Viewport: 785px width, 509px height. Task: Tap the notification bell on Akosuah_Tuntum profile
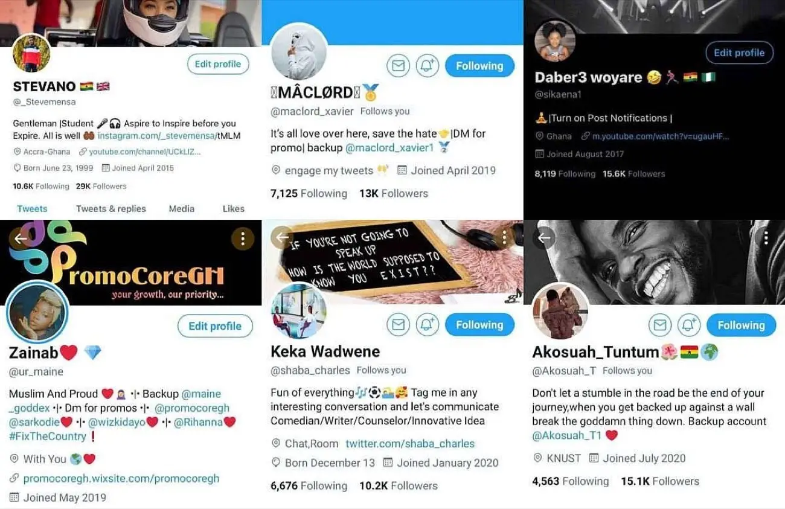click(689, 325)
